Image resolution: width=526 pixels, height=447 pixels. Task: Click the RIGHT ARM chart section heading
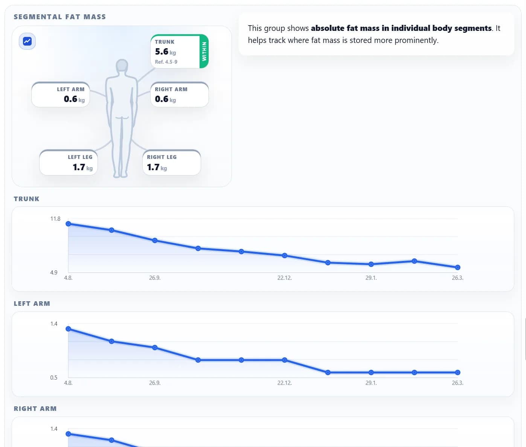point(35,409)
